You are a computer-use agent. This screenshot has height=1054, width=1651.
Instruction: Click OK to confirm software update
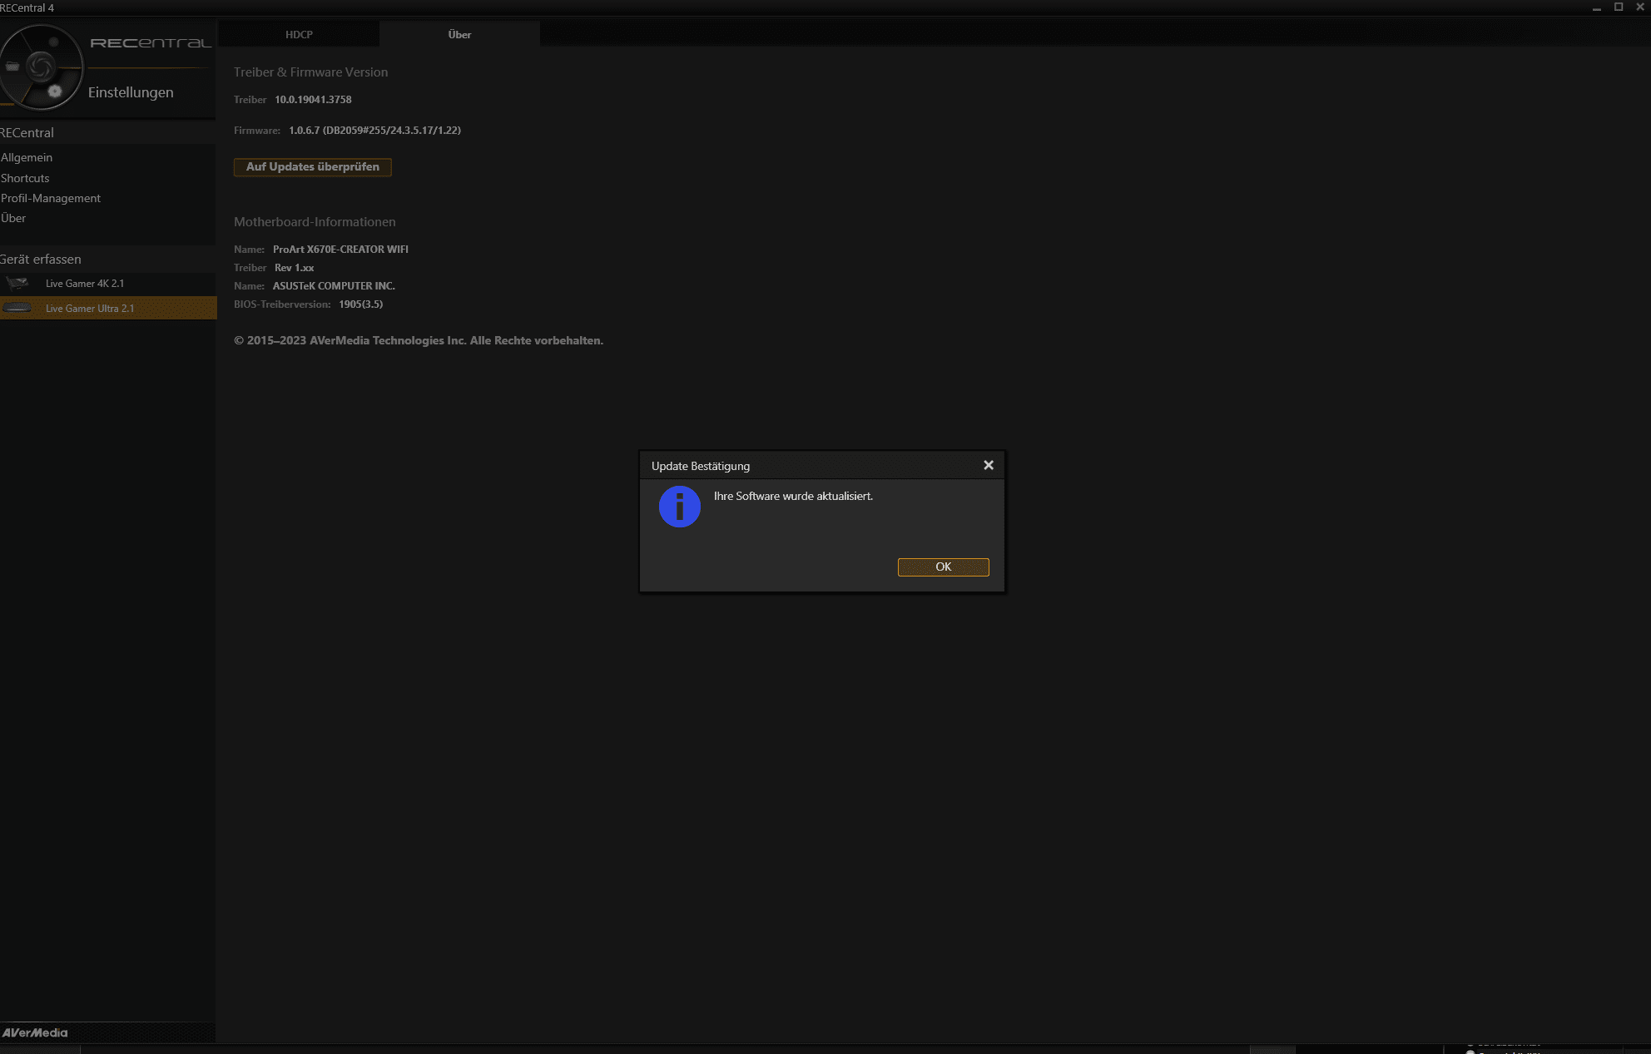(x=944, y=567)
